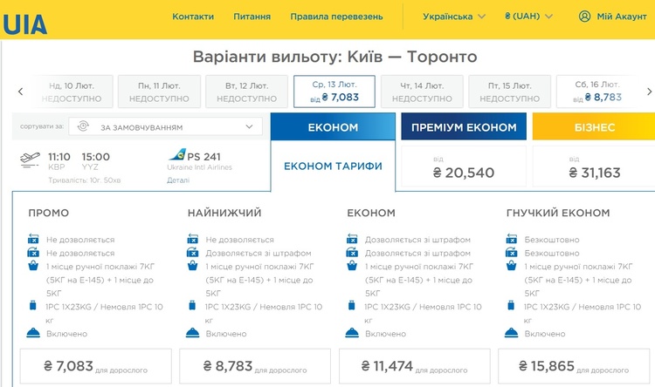This screenshot has width=655, height=387.
Task: Expand the Українська language dropdown
Action: [x=454, y=17]
